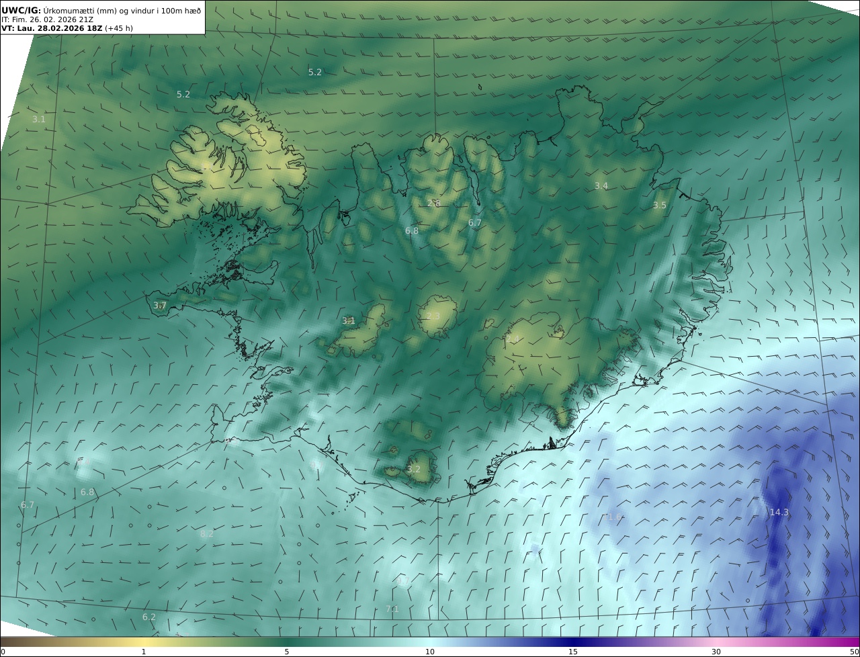This screenshot has width=860, height=657.
Task: Click the 3.2 value on the southern glacier
Action: pyautogui.click(x=413, y=469)
